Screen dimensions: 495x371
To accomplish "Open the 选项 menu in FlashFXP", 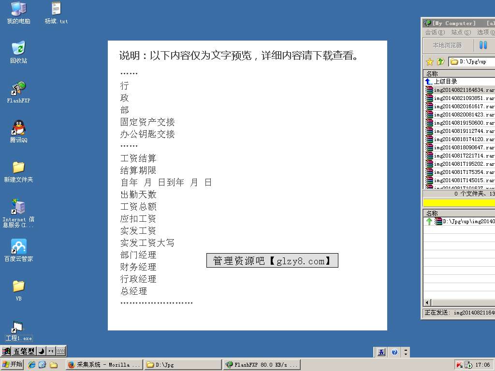I will pyautogui.click(x=486, y=32).
